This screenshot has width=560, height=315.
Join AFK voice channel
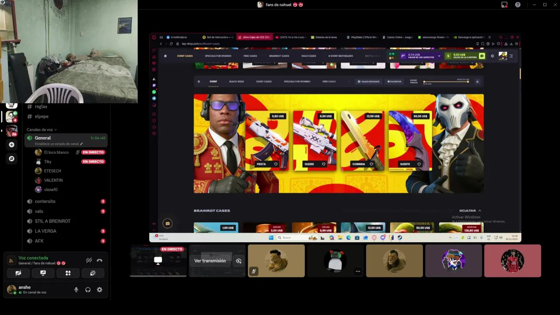[66, 241]
